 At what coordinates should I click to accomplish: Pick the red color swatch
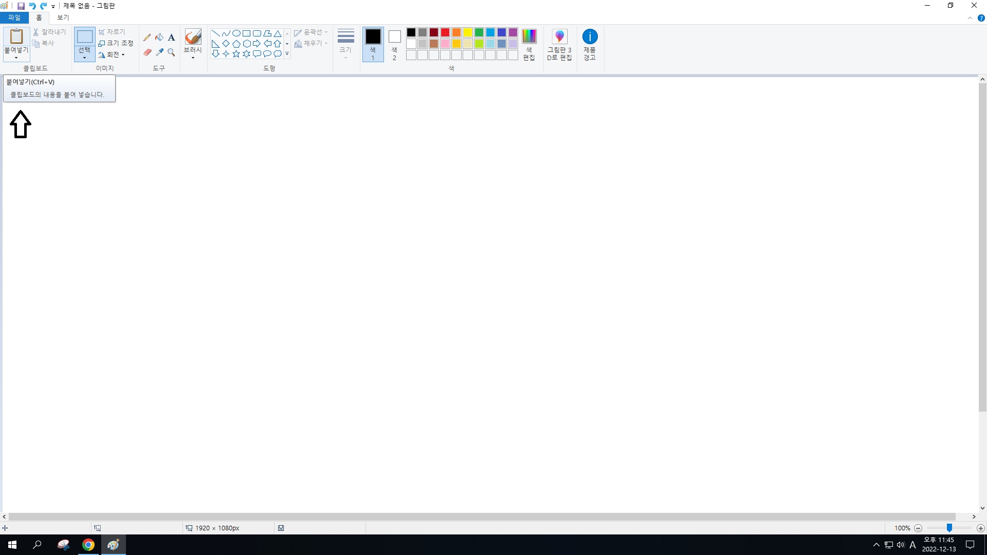tap(445, 32)
